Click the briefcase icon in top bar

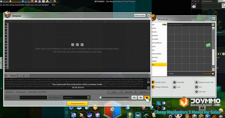pos(32,1)
